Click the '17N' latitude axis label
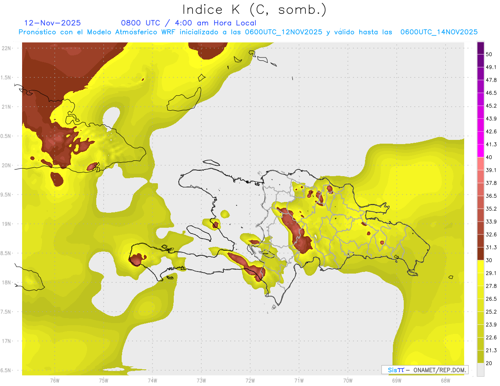 6,341
